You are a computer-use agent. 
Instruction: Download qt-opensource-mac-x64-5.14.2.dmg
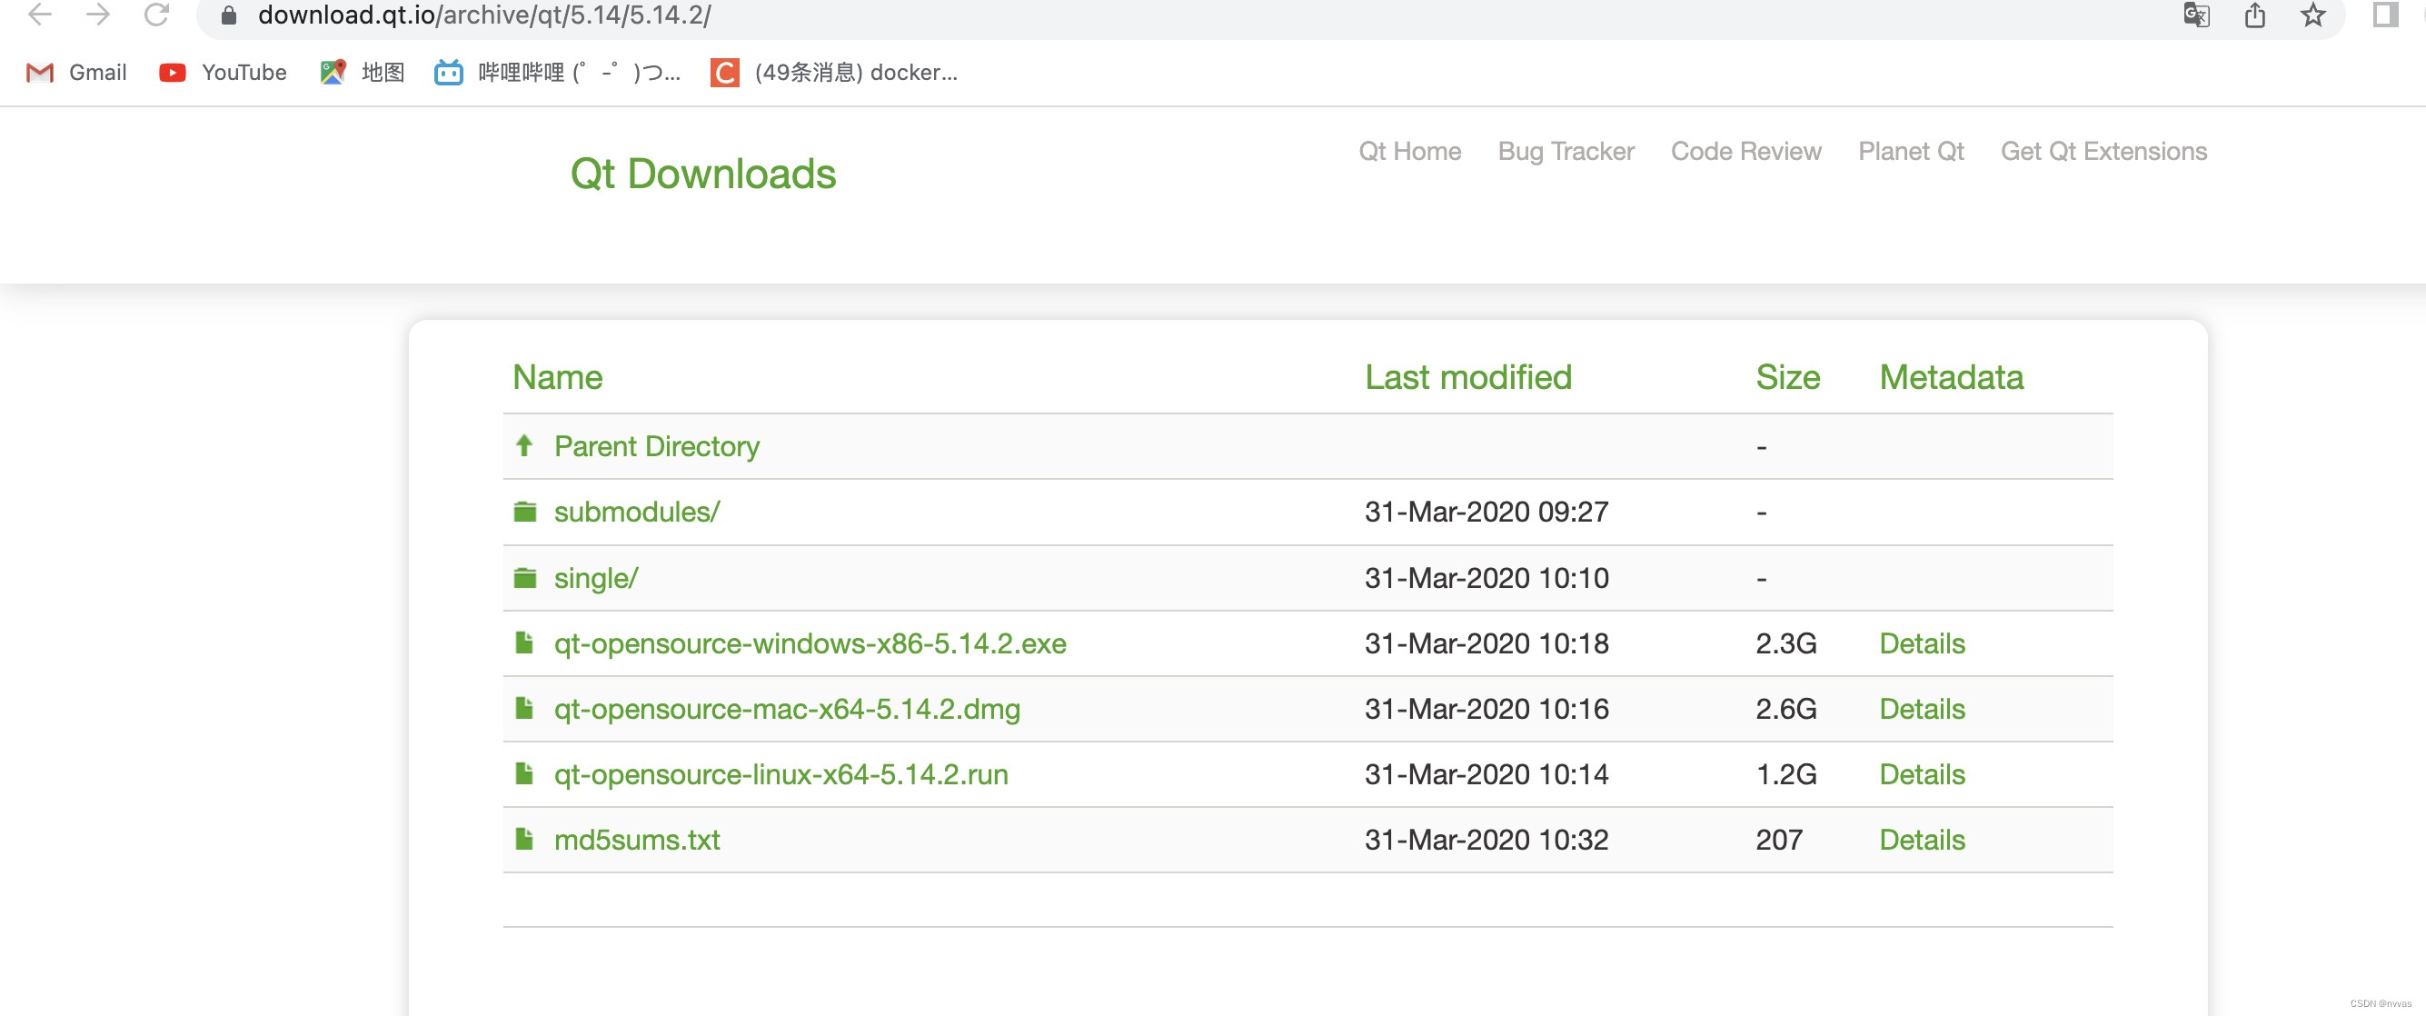(786, 709)
